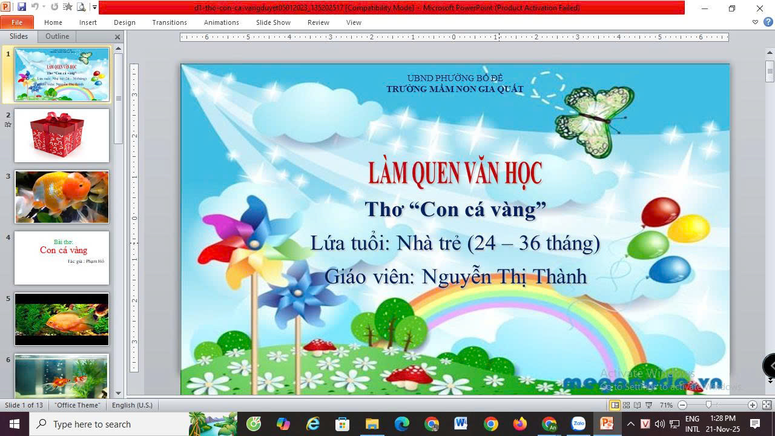The image size is (775, 436).
Task: Open the File menu
Action: tap(17, 22)
